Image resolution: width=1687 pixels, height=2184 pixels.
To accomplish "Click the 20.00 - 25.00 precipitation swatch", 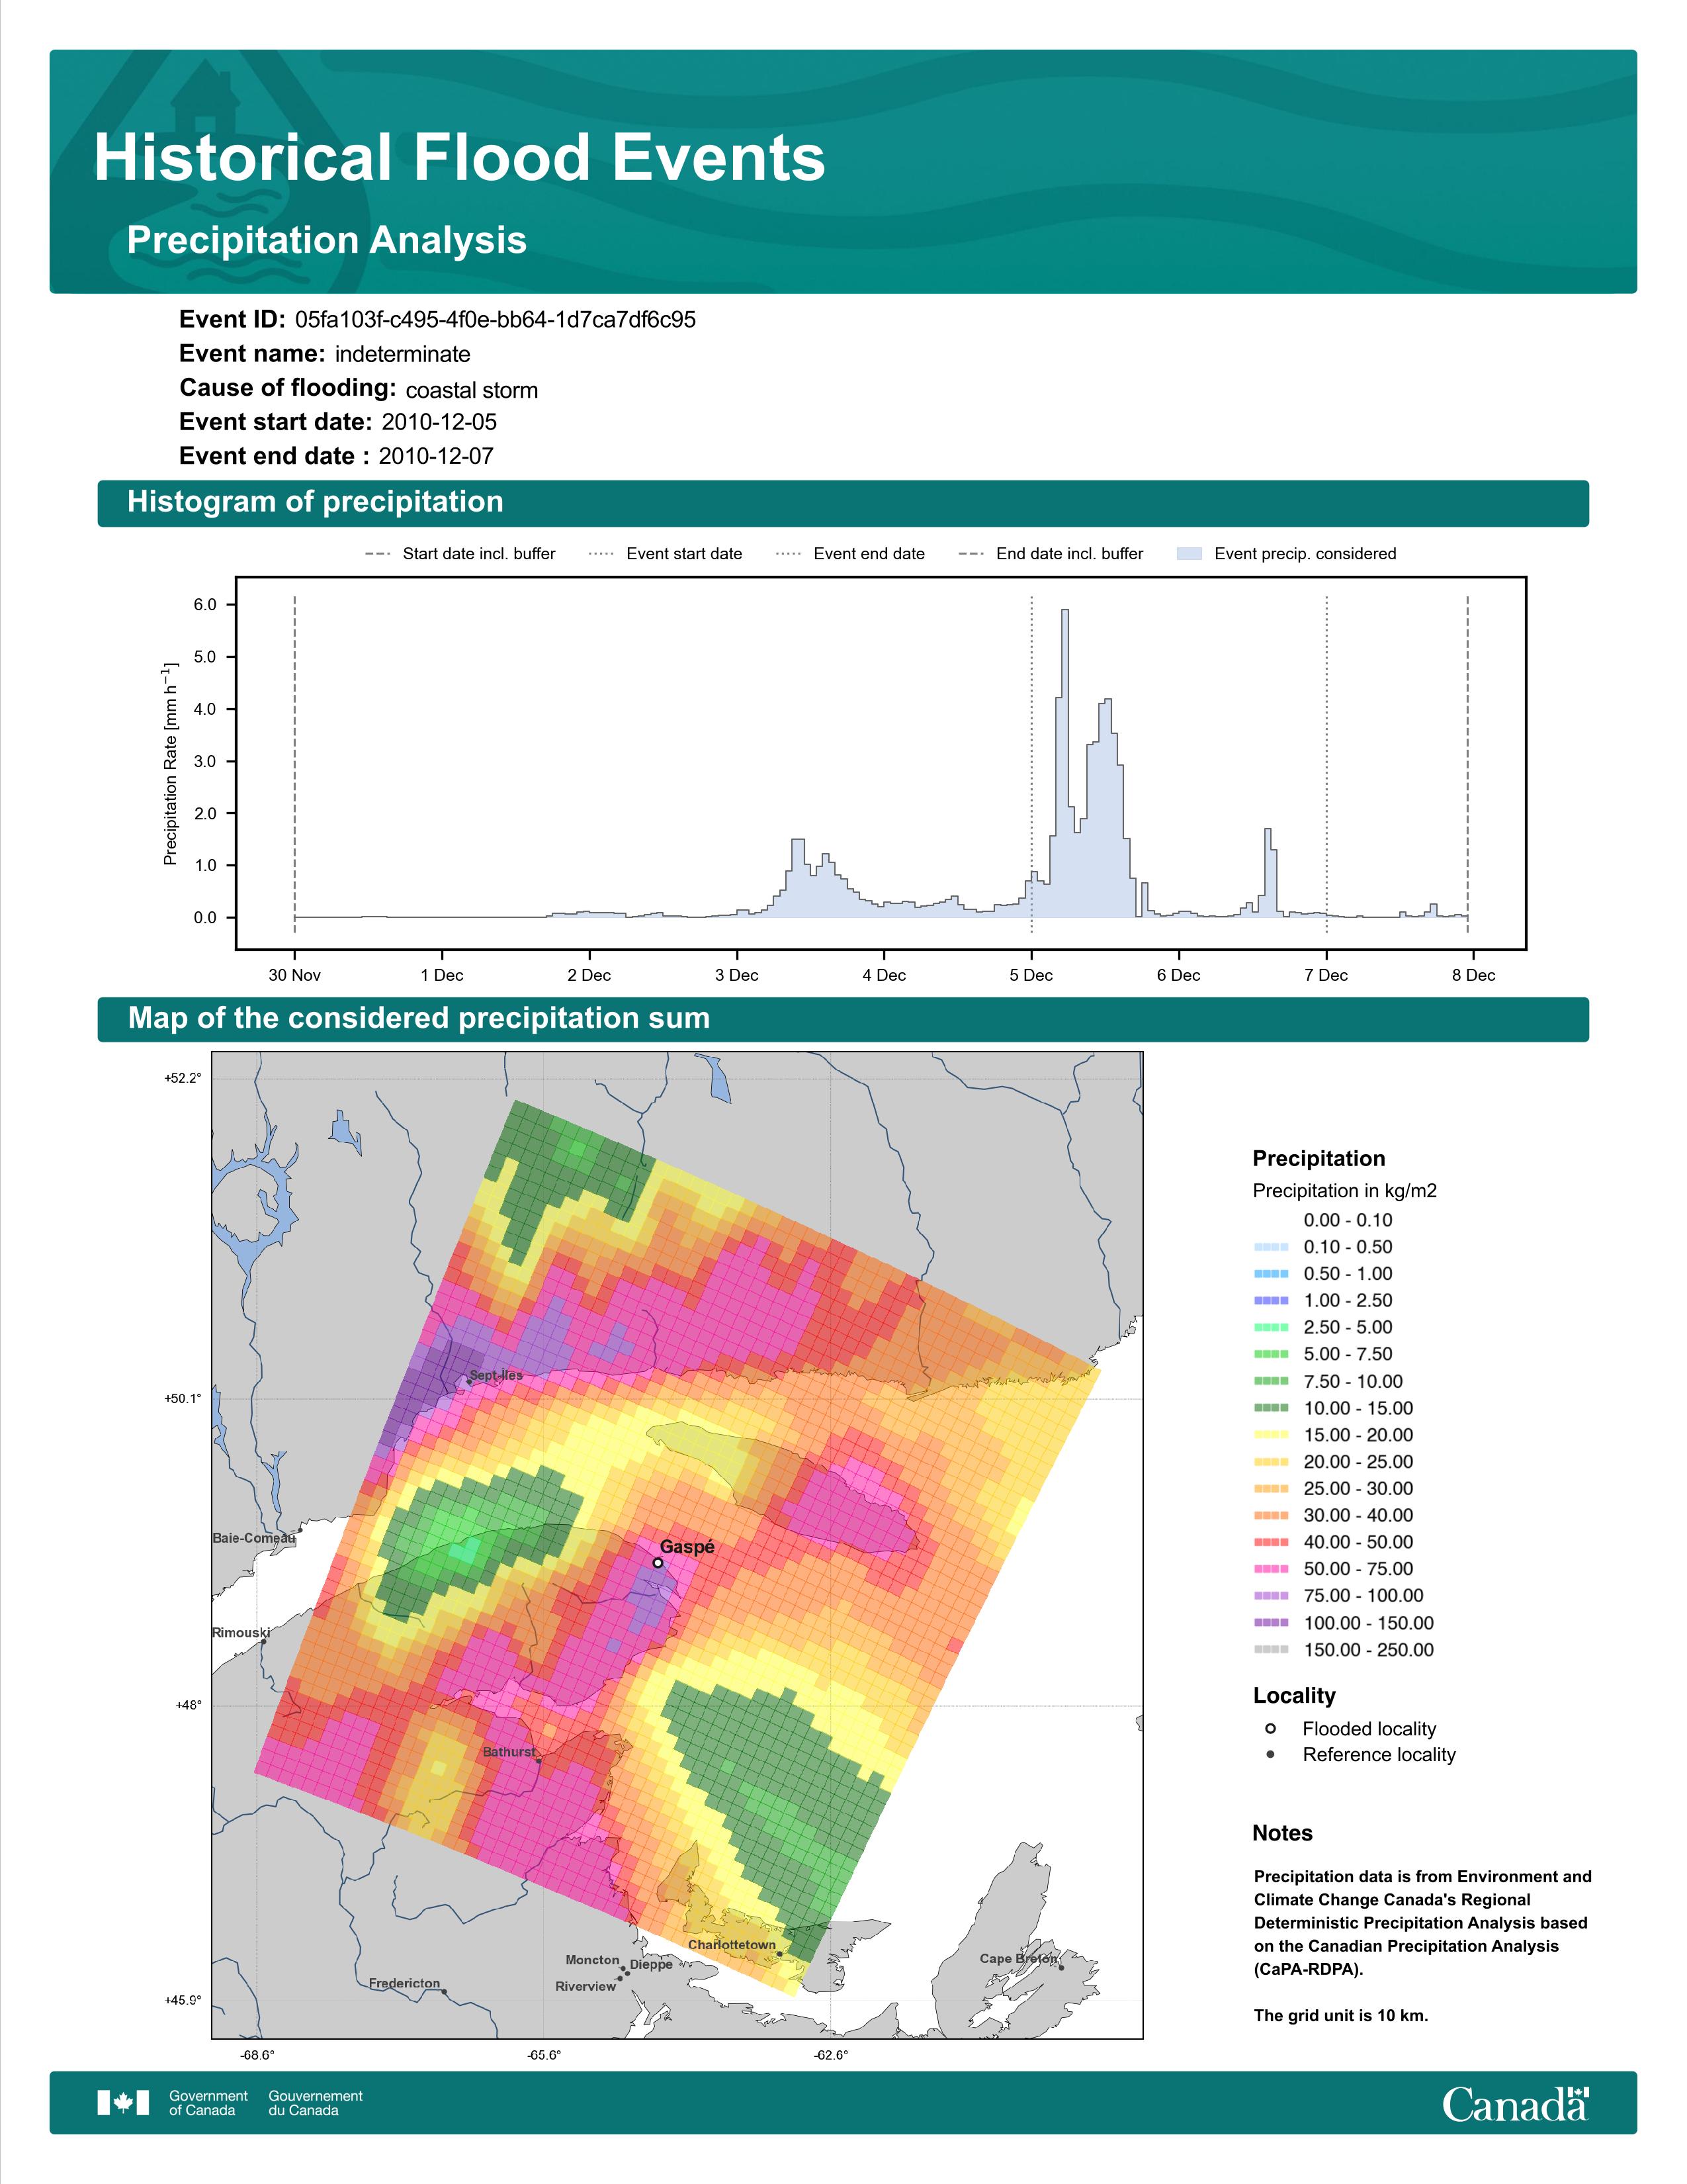I will pos(1270,1462).
